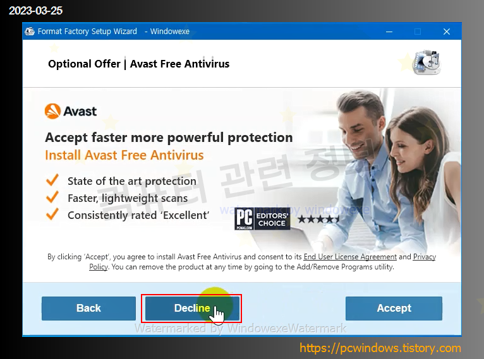Click the Decline button

(192, 308)
